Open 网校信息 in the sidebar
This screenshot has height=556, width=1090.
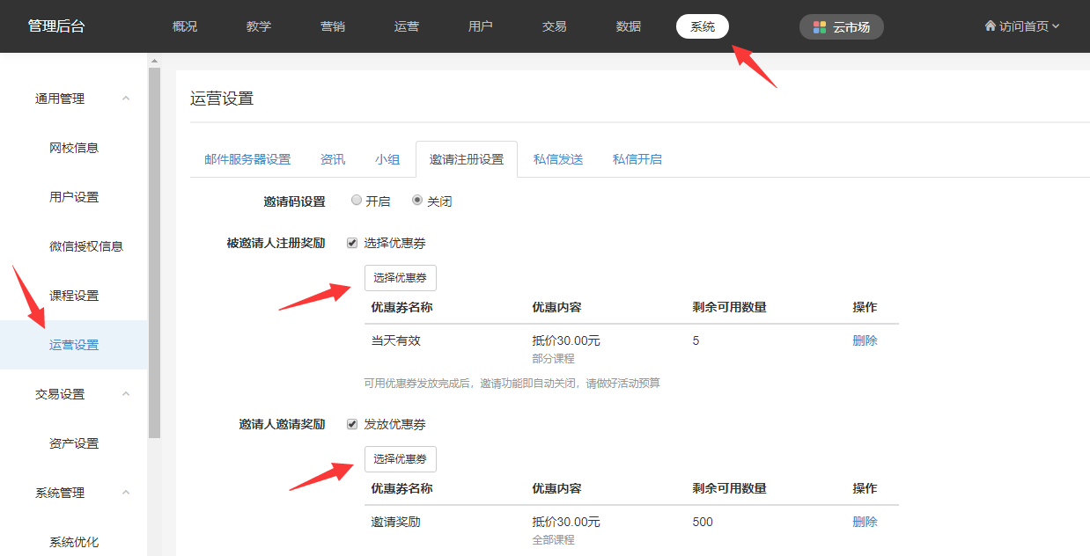click(x=74, y=148)
